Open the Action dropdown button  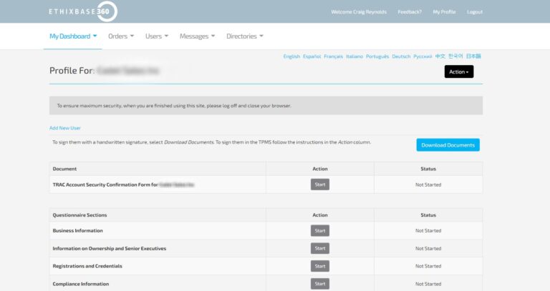coord(458,71)
